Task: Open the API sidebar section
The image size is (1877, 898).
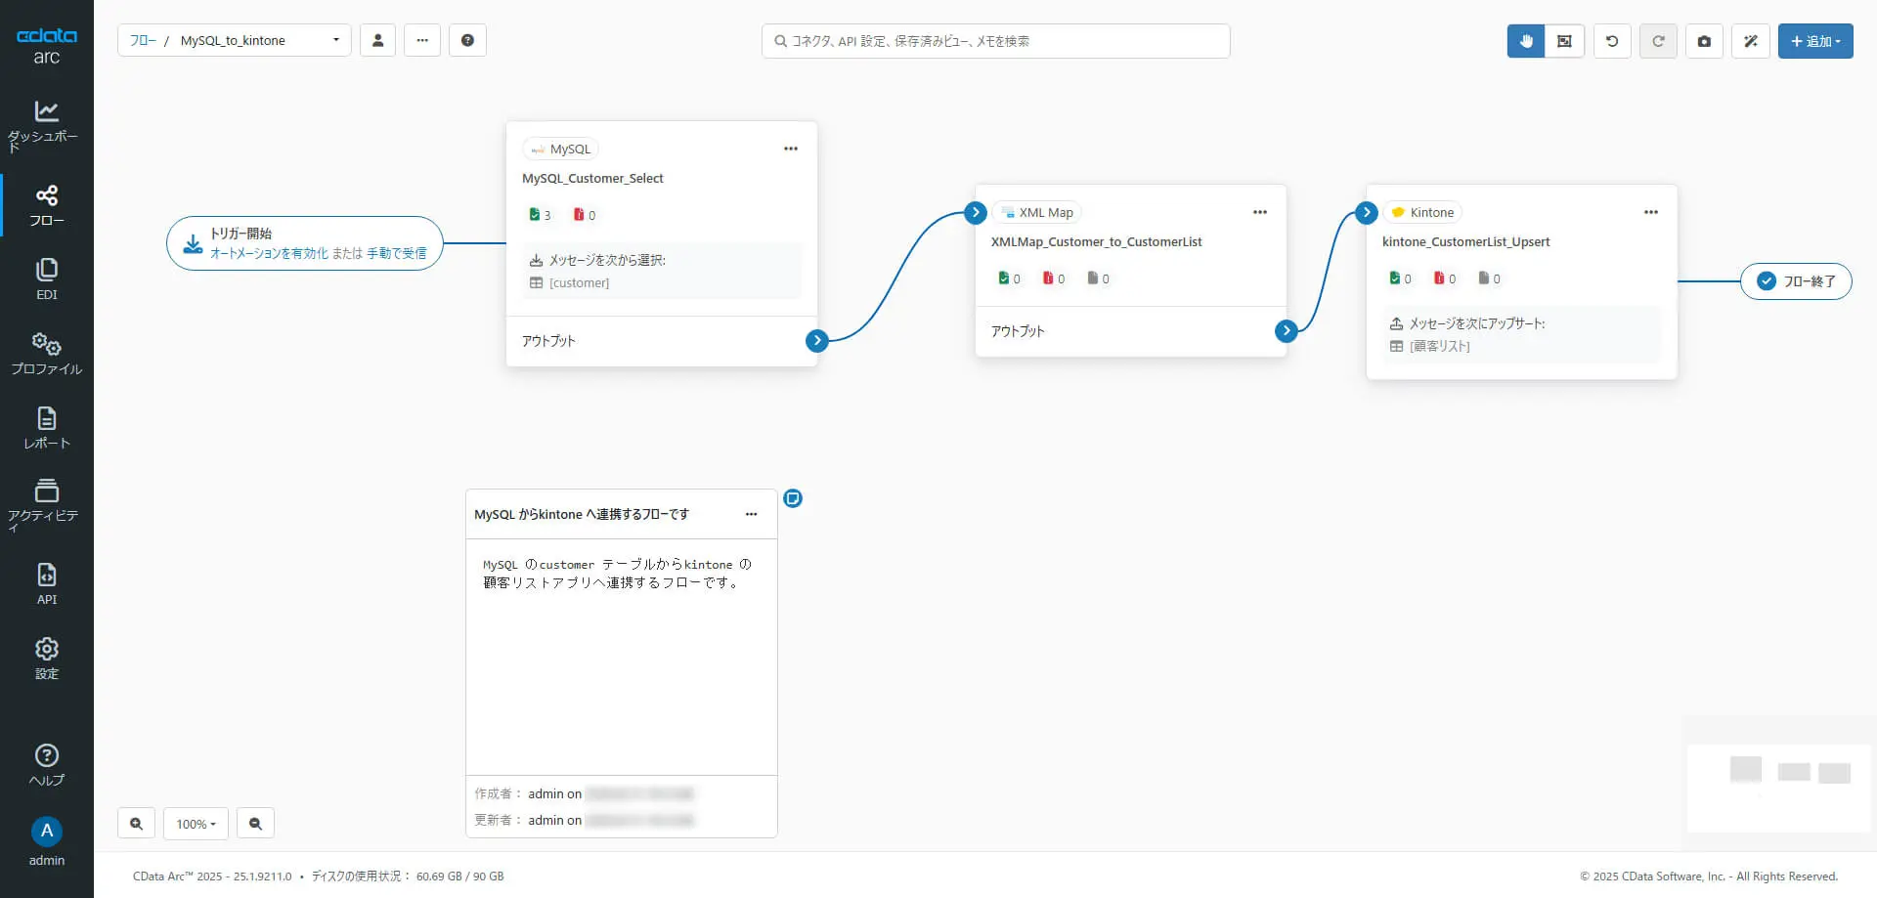Action: click(x=46, y=584)
